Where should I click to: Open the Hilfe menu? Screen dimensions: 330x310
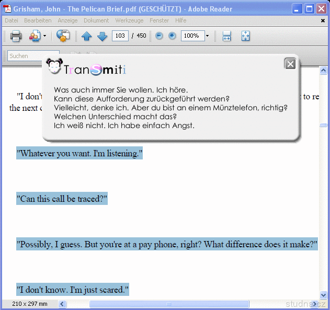(180, 20)
